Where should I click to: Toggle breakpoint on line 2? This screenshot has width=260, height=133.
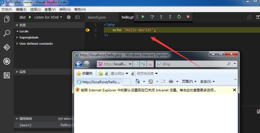(x=88, y=30)
